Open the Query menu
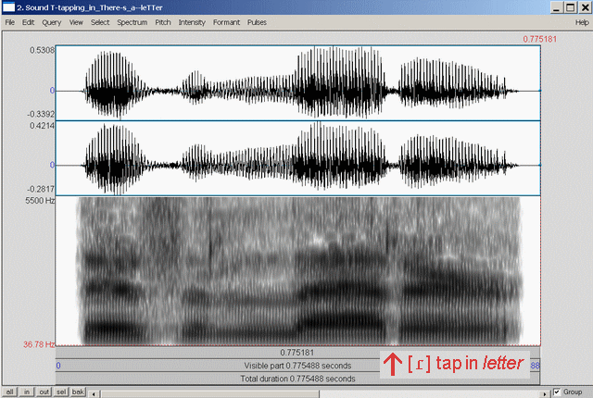This screenshot has height=398, width=593. (x=52, y=21)
